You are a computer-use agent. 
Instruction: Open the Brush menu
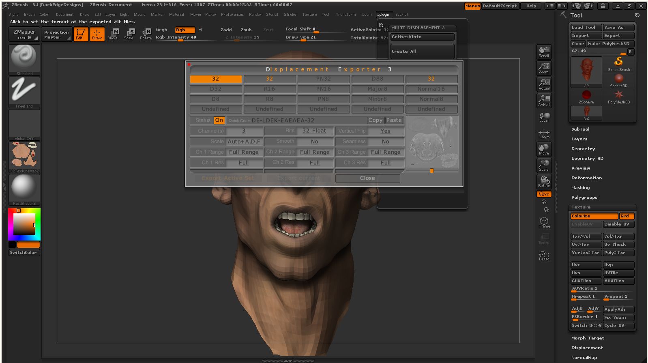(x=29, y=15)
